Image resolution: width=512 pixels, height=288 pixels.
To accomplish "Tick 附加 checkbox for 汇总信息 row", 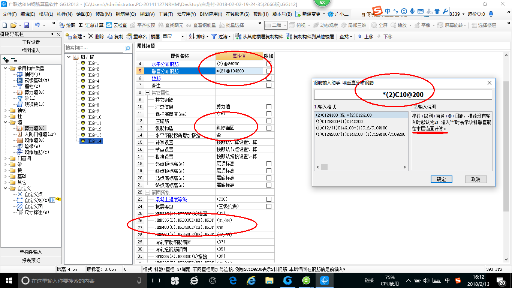I will 269,106.
